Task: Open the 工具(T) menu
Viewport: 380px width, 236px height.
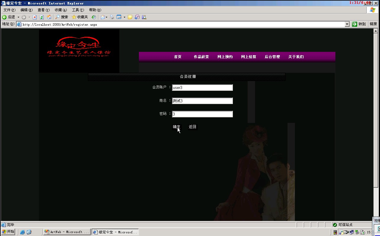Action: (x=78, y=10)
